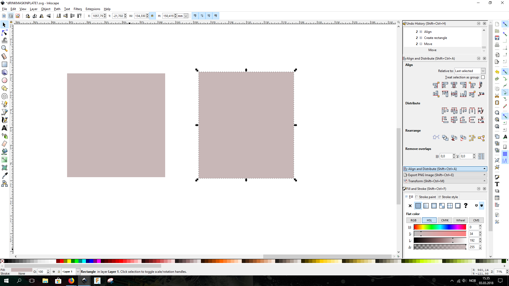Toggle layer visibility eye in status bar
509x286 pixels.
pos(54,272)
